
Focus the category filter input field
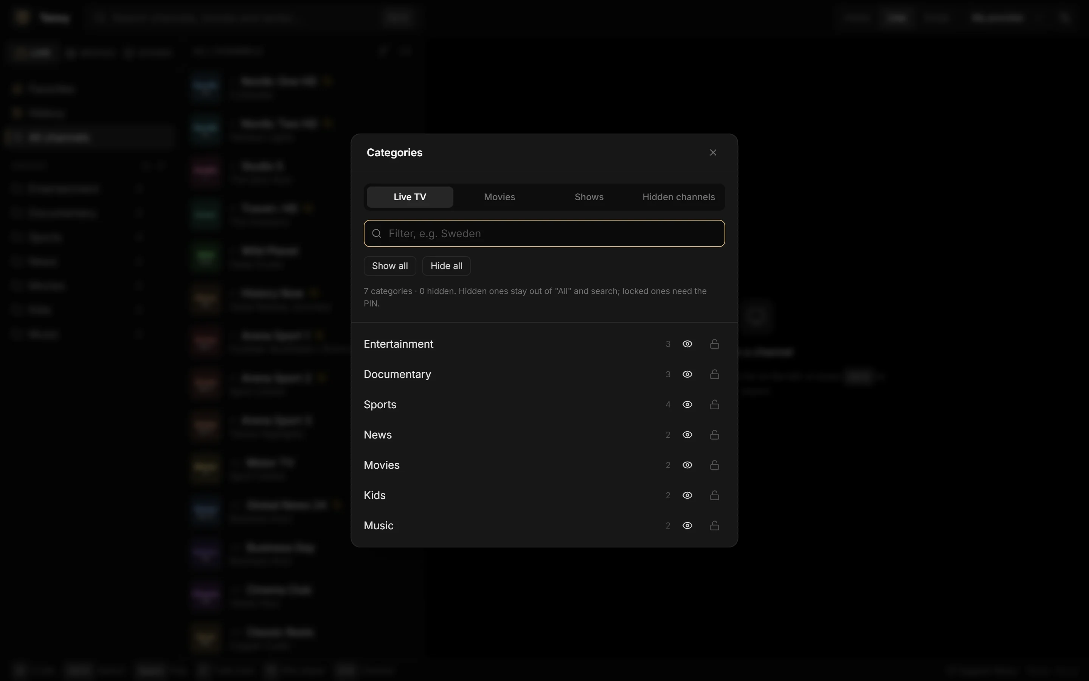coord(544,233)
